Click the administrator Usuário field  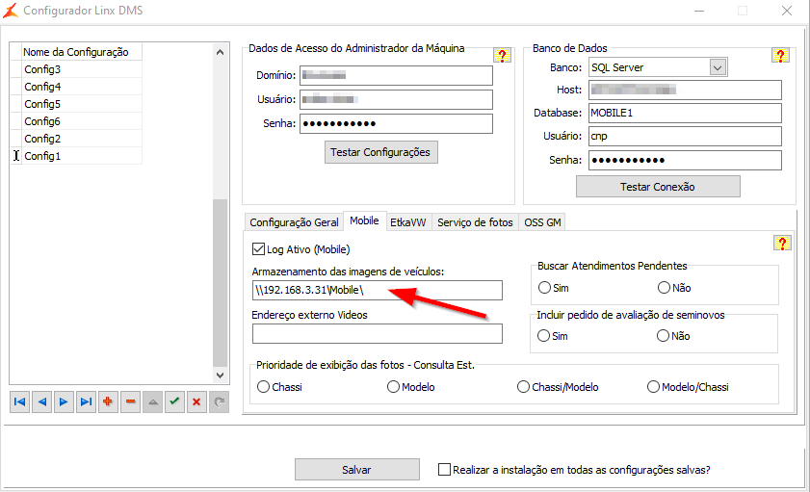396,99
